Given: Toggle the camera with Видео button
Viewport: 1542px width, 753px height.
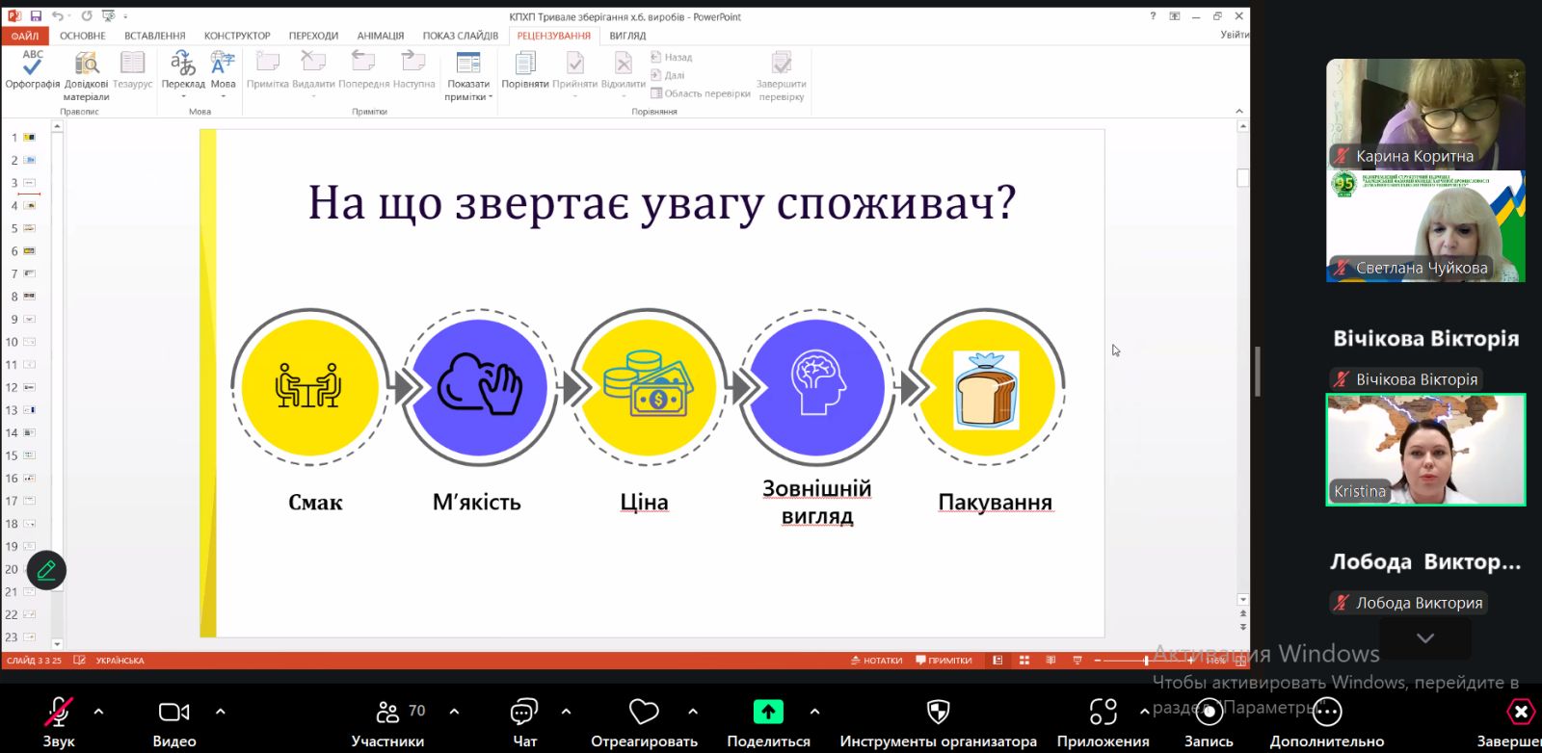Looking at the screenshot, I should tap(173, 714).
